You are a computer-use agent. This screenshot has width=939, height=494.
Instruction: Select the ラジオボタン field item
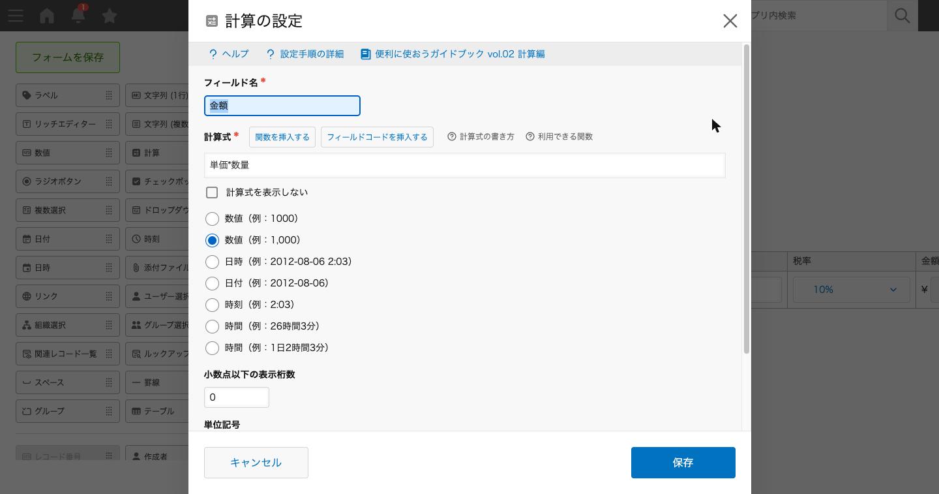pos(68,181)
